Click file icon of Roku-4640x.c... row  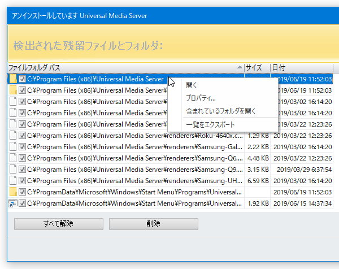click(13, 136)
